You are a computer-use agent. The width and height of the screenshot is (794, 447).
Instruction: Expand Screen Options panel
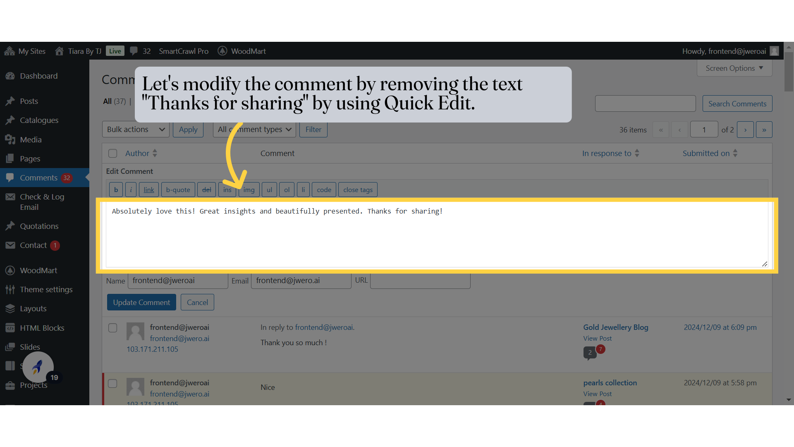pos(734,68)
